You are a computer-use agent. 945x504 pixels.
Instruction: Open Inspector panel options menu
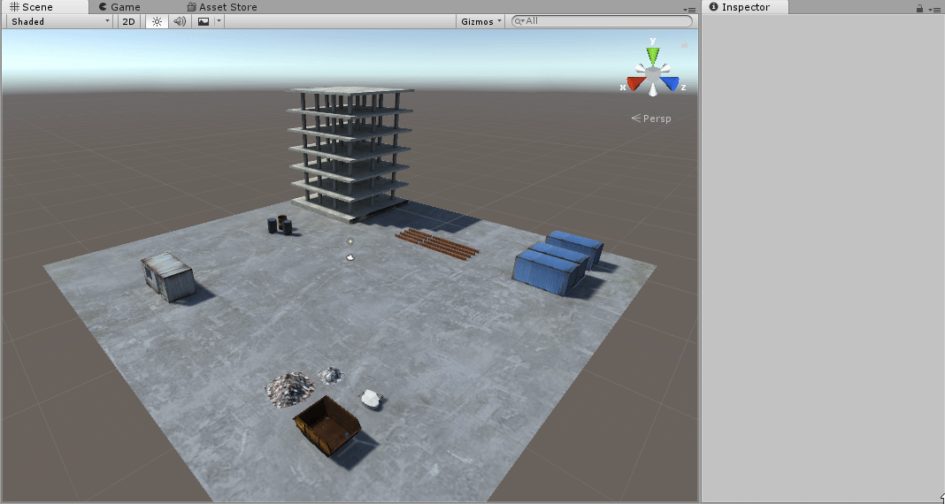[x=934, y=9]
